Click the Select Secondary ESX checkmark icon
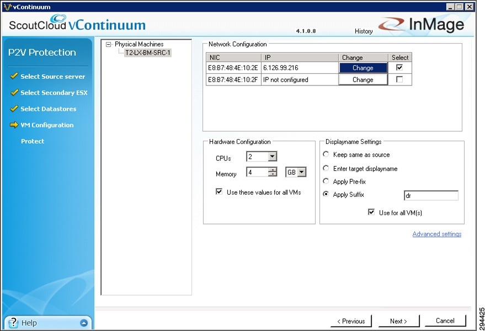The width and height of the screenshot is (485, 331). click(x=14, y=92)
